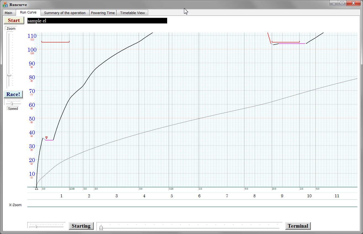Click the Speed slider handle
This screenshot has width=363, height=234.
point(12,103)
